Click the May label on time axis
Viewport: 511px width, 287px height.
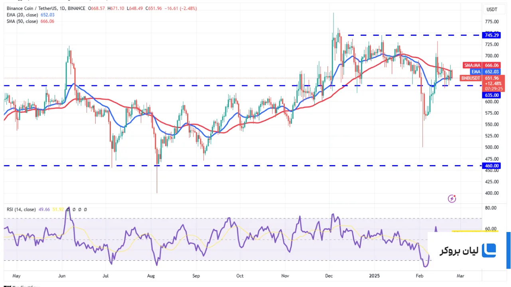click(x=16, y=275)
